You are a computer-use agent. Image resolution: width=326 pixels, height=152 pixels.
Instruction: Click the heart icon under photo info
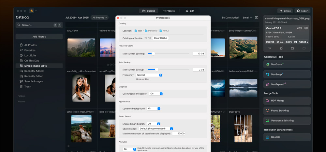pos(270,48)
